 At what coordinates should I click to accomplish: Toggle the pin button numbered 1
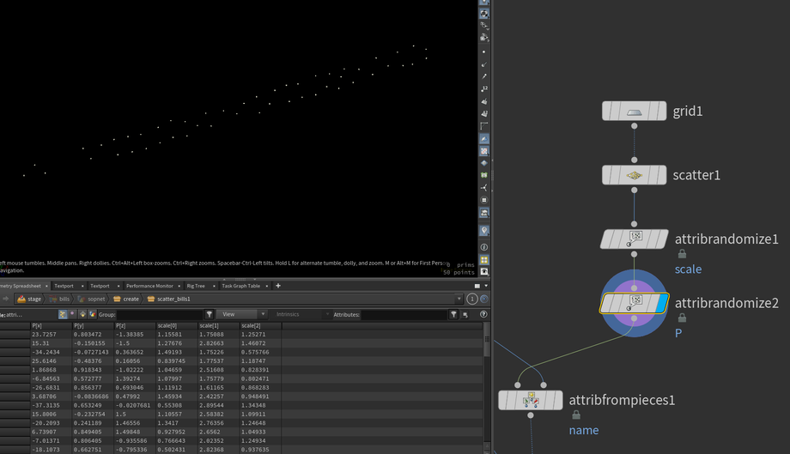tap(472, 299)
